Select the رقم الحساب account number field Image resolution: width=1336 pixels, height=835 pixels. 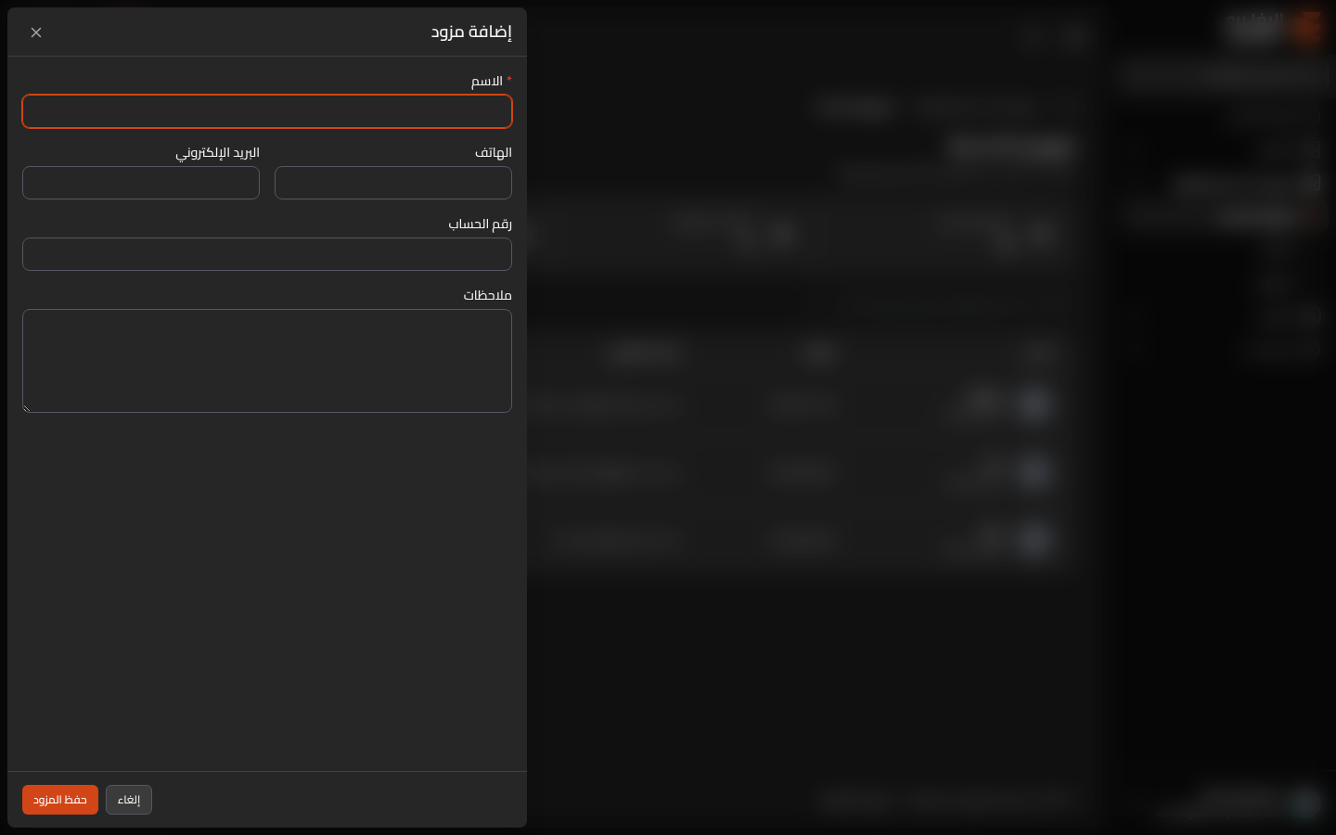[267, 254]
